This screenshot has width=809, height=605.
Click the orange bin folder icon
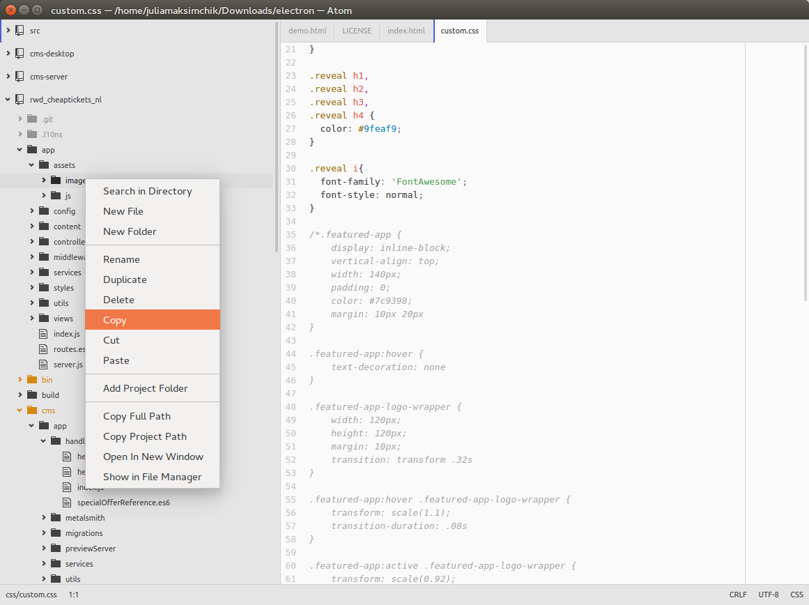coord(32,380)
